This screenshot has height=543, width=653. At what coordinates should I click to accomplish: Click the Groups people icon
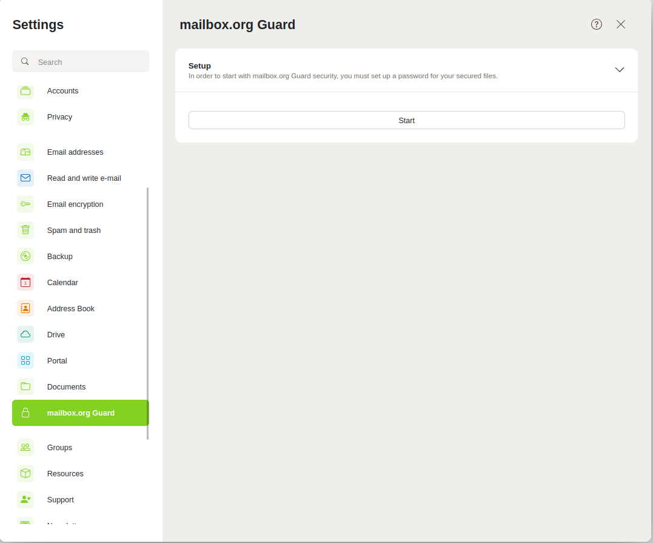point(25,448)
